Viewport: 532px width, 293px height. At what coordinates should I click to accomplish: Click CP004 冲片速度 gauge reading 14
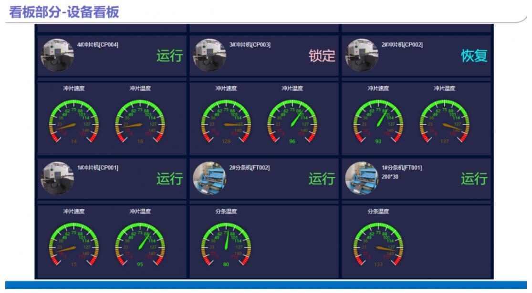(x=73, y=121)
